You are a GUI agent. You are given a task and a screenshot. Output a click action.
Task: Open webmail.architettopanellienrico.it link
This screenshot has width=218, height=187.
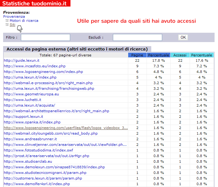(56, 111)
